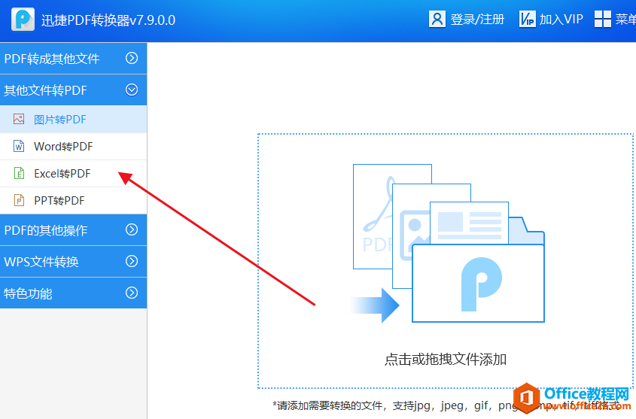Image resolution: width=636 pixels, height=419 pixels.
Task: Select Excel转PDF in the sidebar
Action: (74, 174)
